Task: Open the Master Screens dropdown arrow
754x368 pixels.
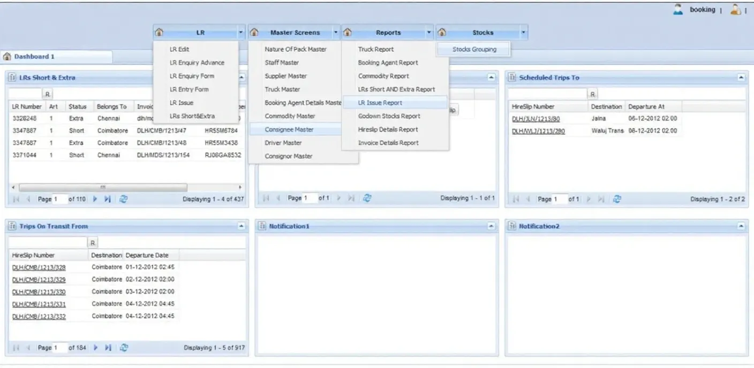Action: click(x=336, y=32)
